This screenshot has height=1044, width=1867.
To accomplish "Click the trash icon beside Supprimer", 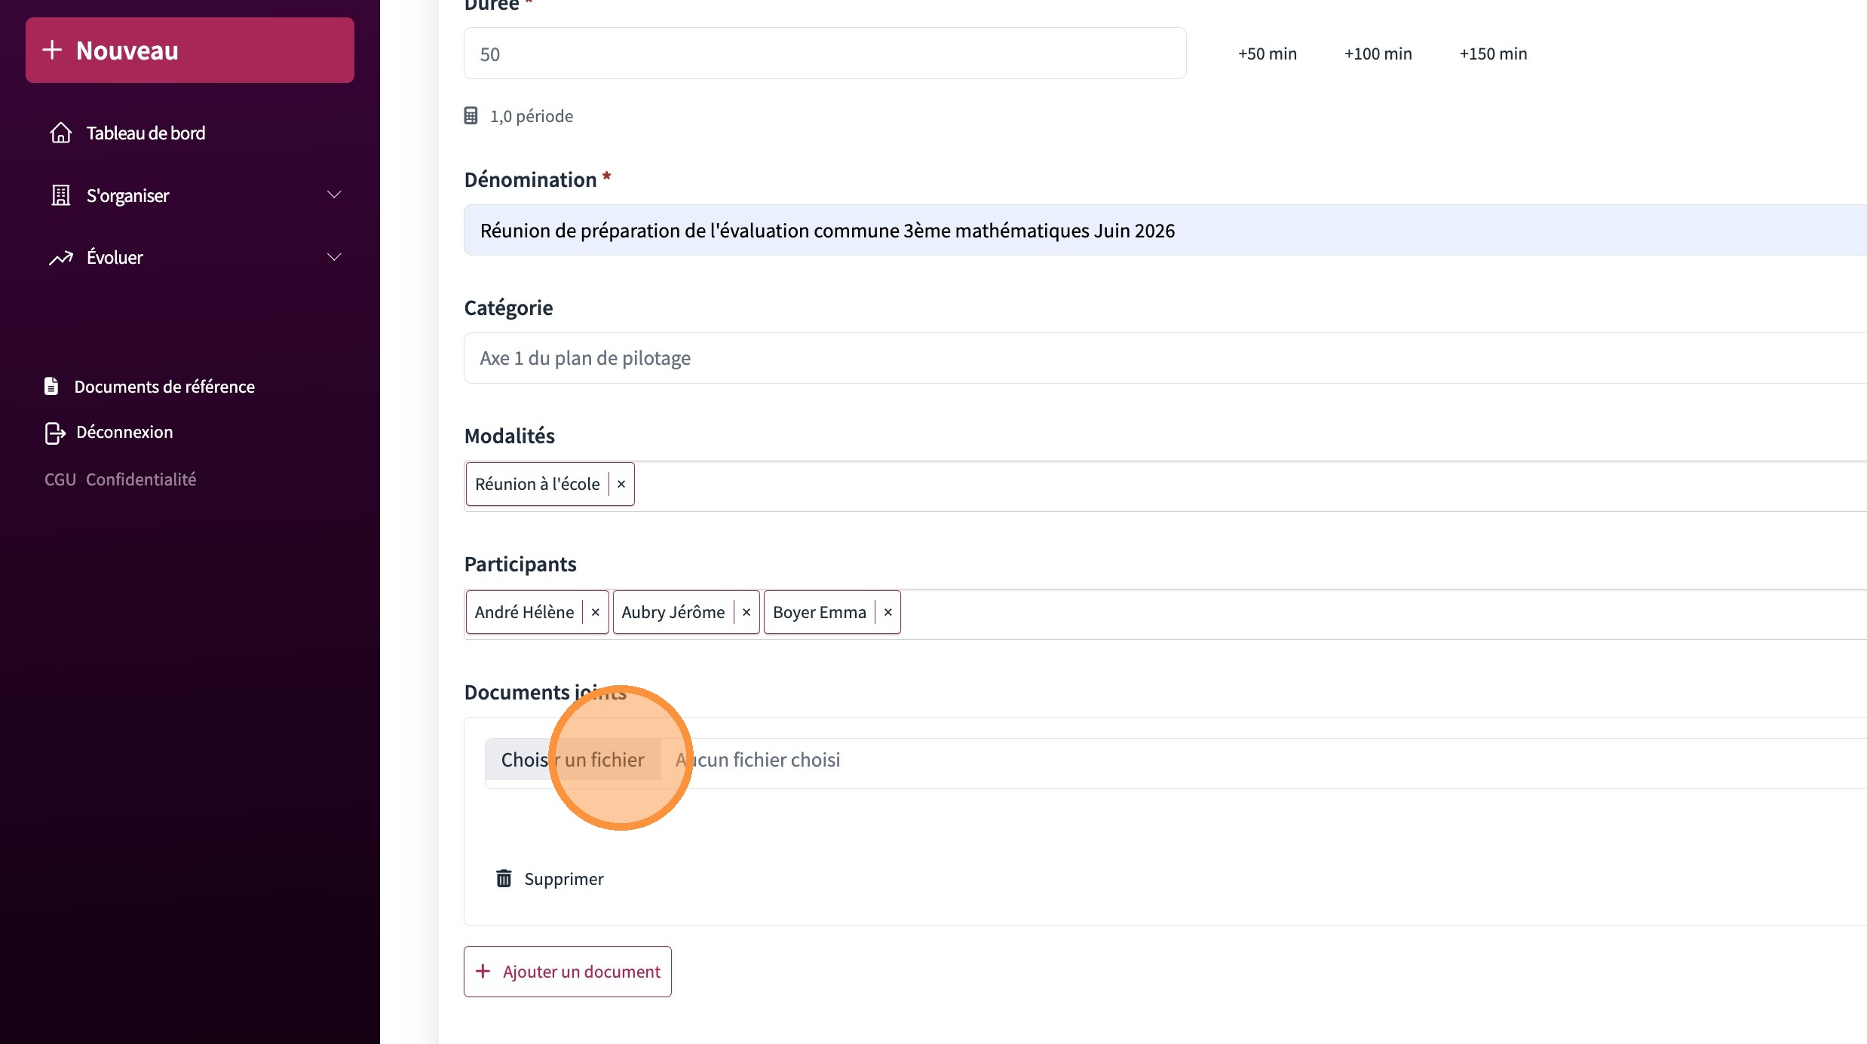I will point(504,879).
